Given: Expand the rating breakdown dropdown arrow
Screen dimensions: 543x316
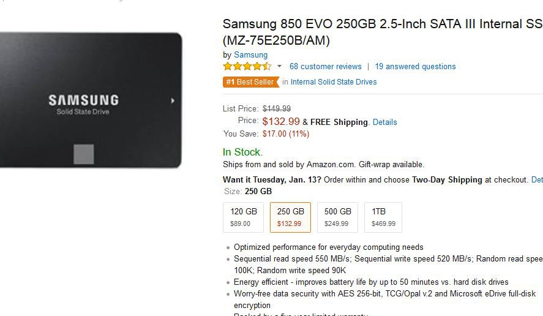Looking at the screenshot, I should tap(280, 66).
